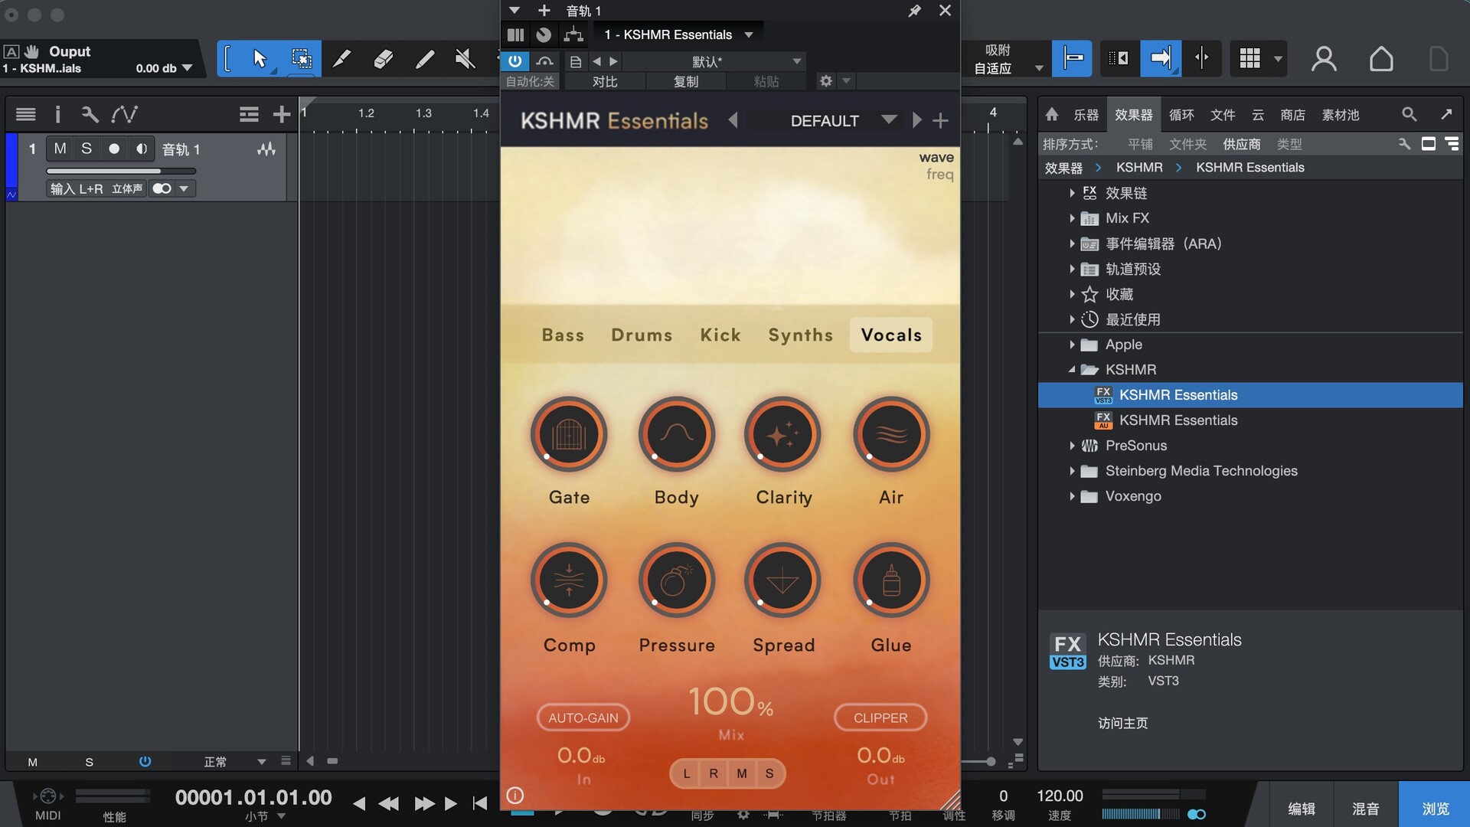This screenshot has height=827, width=1470.
Task: Collapse the KSHMR folder
Action: [x=1072, y=370]
